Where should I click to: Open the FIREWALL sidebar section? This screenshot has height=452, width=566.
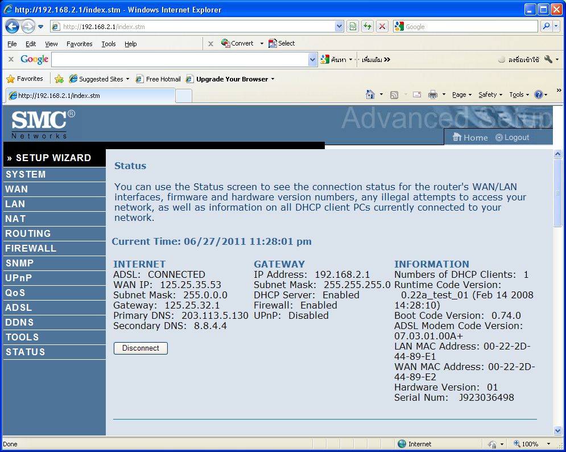click(x=54, y=248)
